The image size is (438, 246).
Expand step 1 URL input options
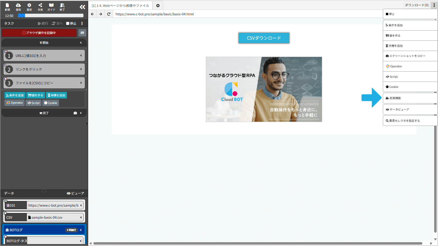pyautogui.click(x=81, y=56)
